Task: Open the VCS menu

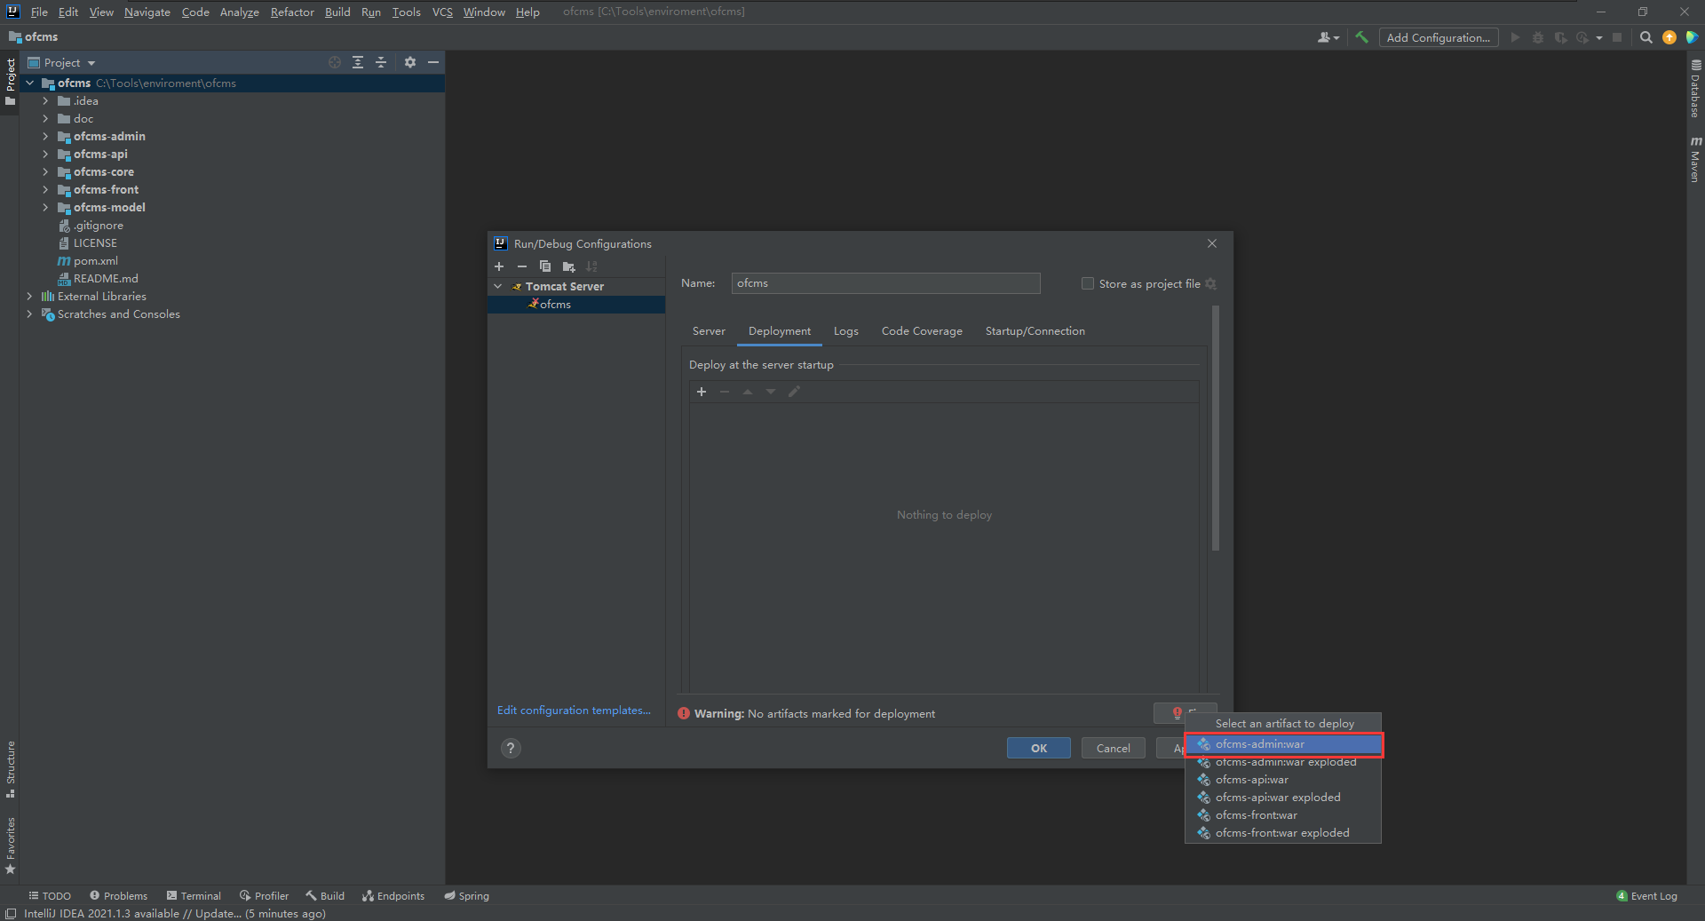Action: [x=442, y=12]
